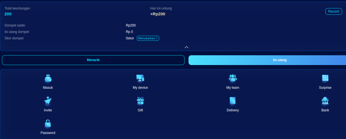The height and width of the screenshot is (139, 346).
Task: Open the Record button
Action: (333, 11)
